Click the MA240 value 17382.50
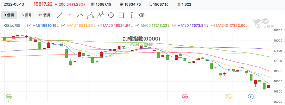285x105 pixels. (x=237, y=25)
